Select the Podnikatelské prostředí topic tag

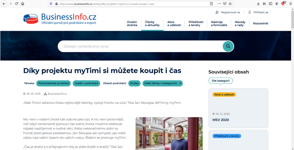[53, 83]
